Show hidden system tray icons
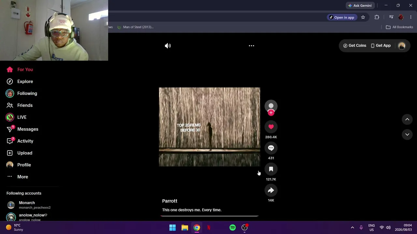 tap(352, 227)
